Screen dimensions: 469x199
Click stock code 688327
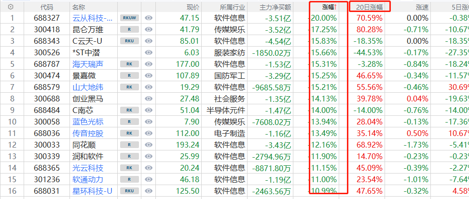[x=46, y=18]
